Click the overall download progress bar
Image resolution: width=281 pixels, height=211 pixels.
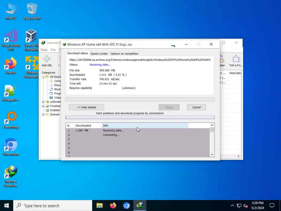[x=140, y=99]
